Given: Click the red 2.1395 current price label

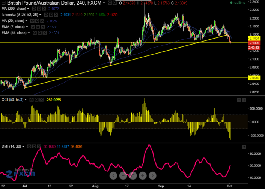Looking at the screenshot, I should [x=254, y=43].
